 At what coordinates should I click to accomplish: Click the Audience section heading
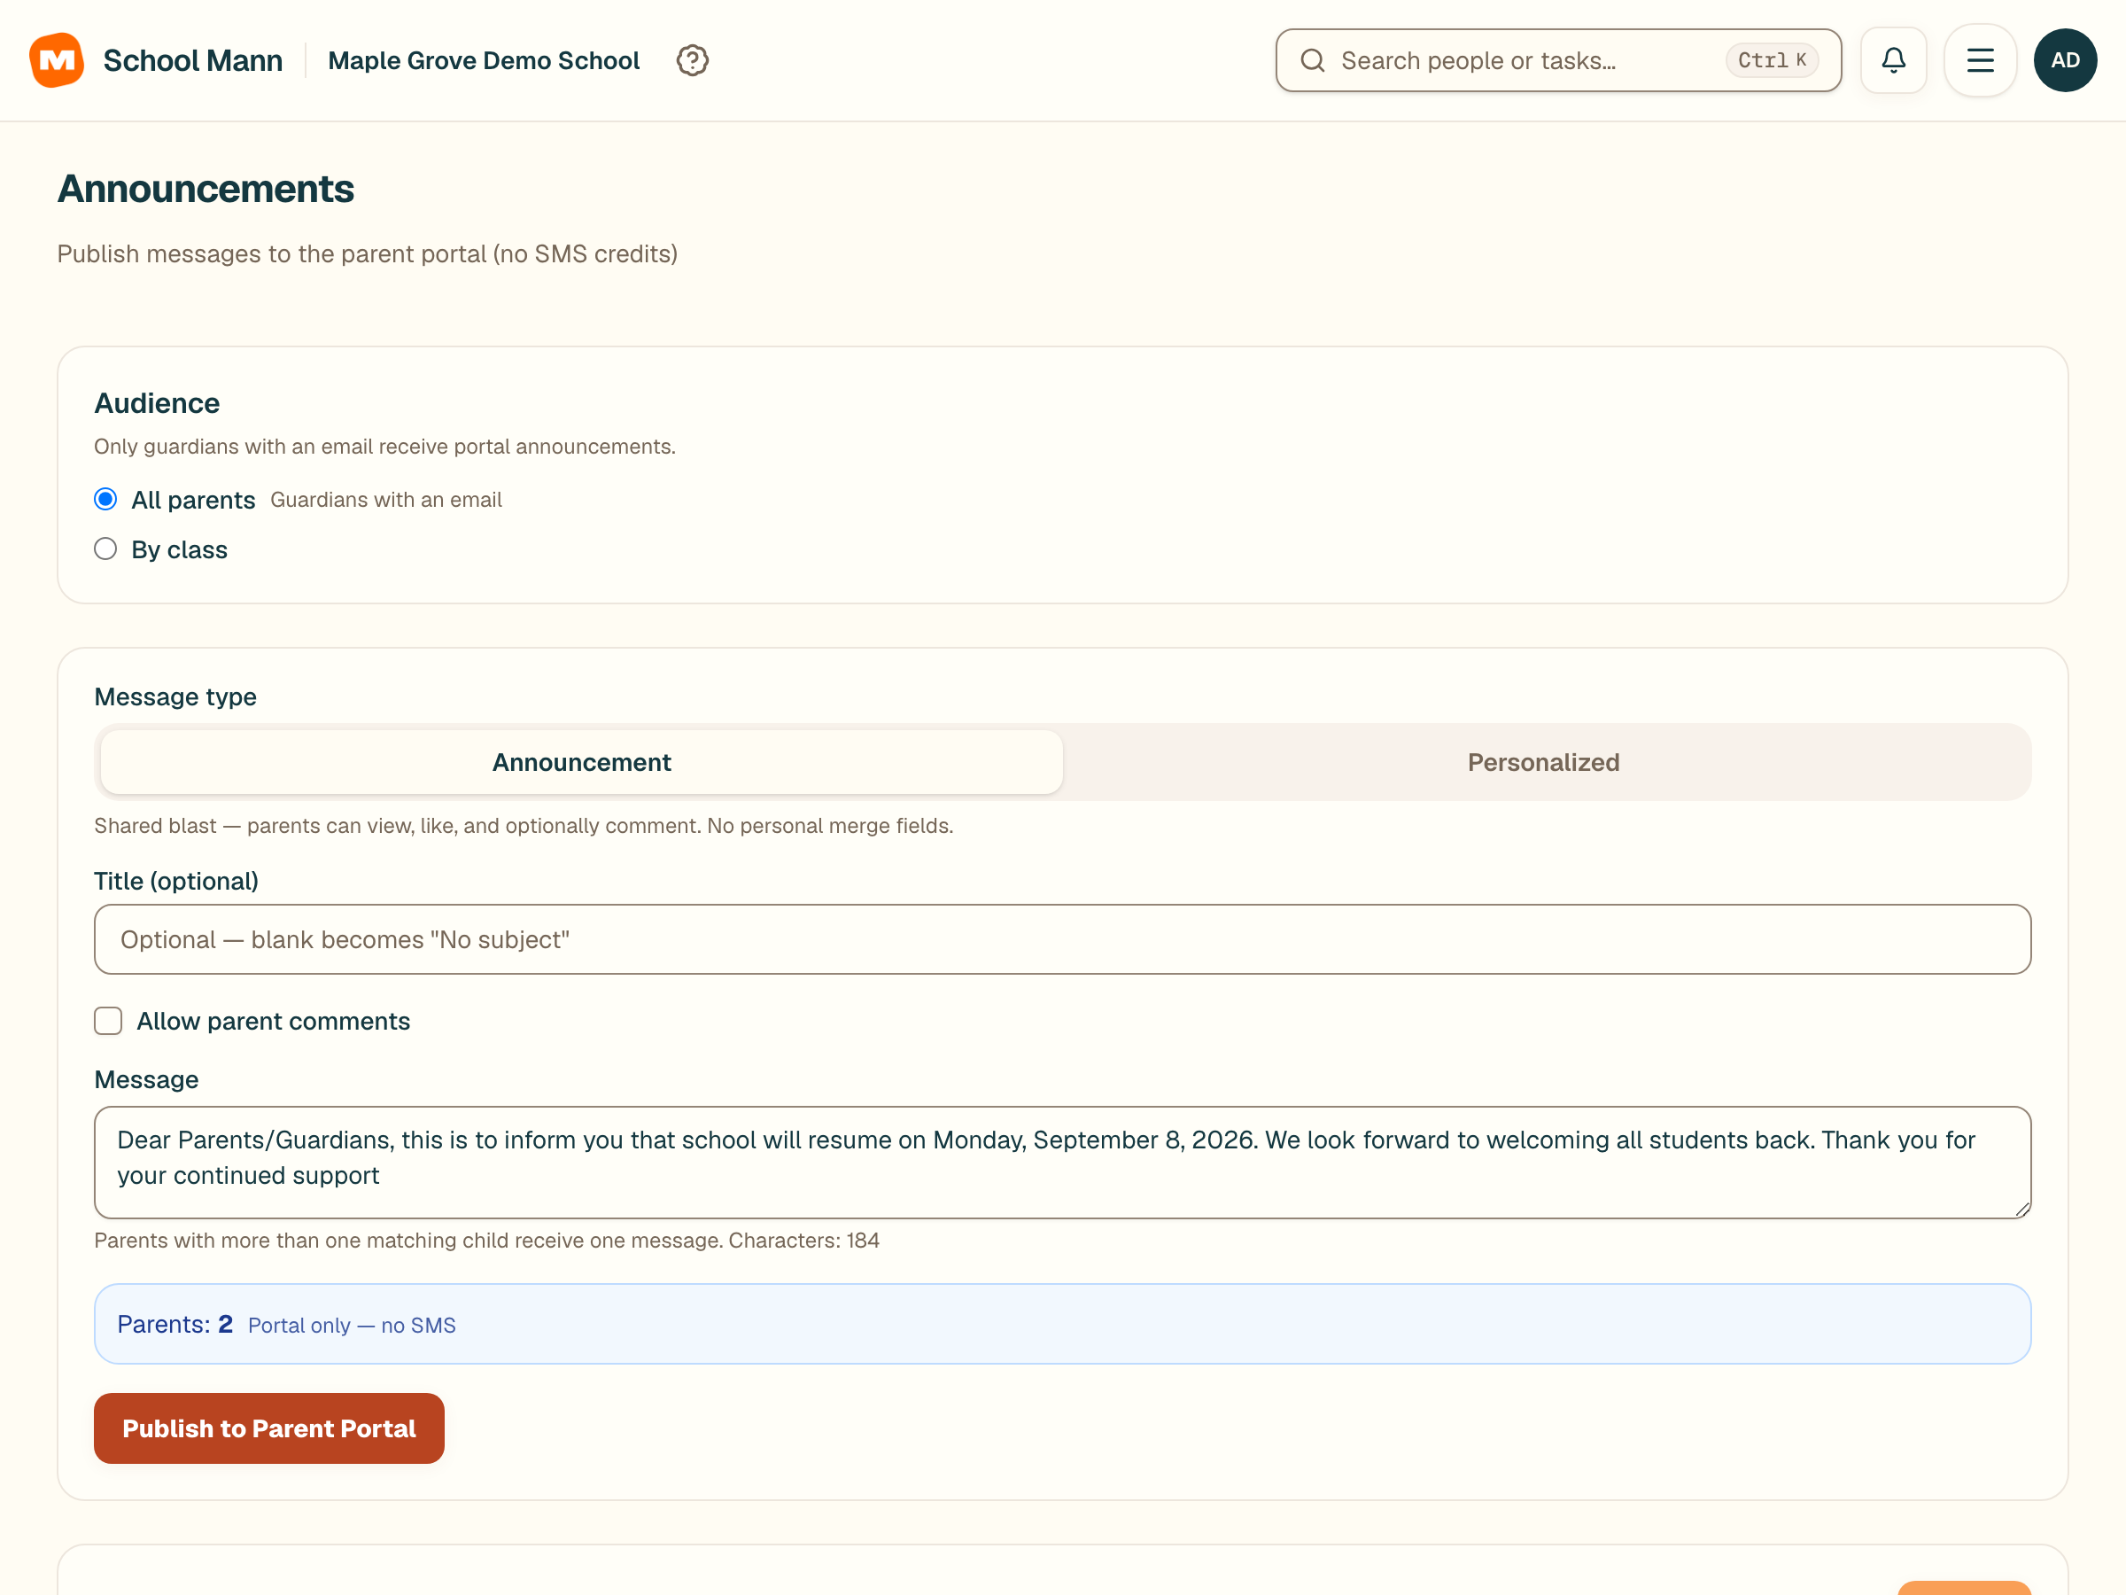click(157, 403)
